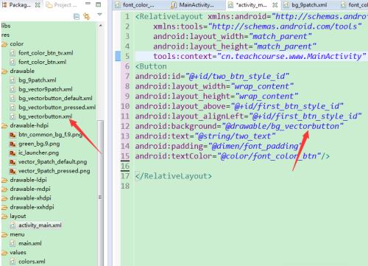Click the @drawable/bg_vectorbutton value
Image resolution: width=368 pixels, height=266 pixels.
coord(283,126)
